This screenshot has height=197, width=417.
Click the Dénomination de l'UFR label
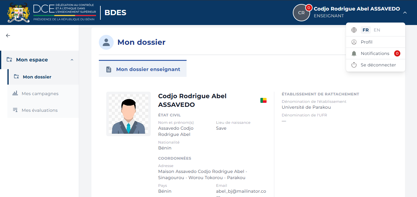(304, 115)
